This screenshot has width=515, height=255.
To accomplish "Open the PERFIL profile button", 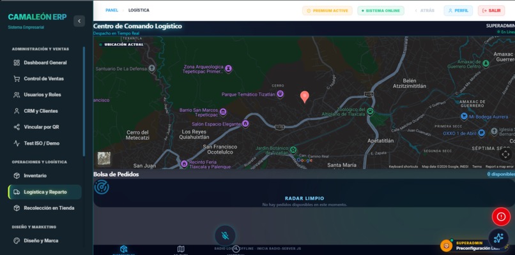I will pos(458,10).
